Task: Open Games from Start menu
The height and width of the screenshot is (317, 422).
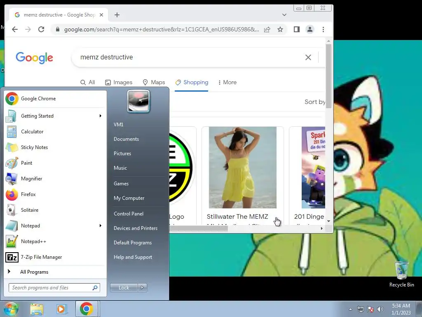Action: pyautogui.click(x=121, y=184)
